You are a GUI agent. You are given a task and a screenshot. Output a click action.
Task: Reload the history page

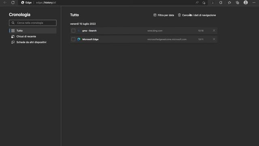pyautogui.click(x=13, y=3)
